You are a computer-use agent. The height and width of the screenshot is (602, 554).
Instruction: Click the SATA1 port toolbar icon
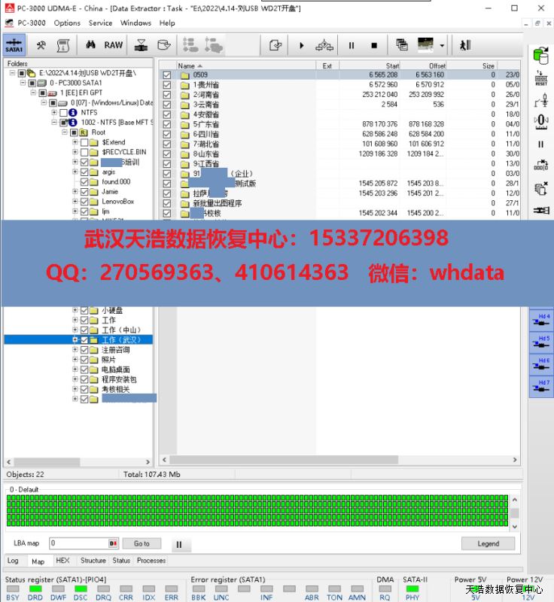click(x=14, y=45)
